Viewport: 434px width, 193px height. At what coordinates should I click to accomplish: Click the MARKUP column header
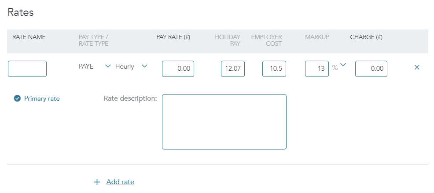click(317, 37)
